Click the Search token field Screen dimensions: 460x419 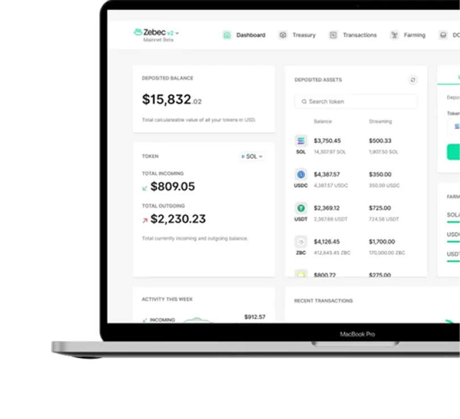tap(356, 102)
